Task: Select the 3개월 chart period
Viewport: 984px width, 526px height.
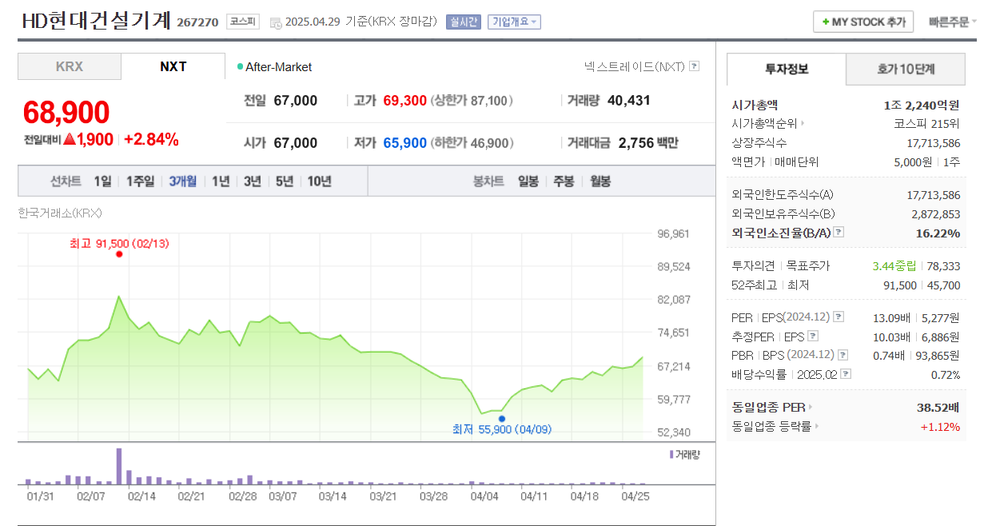Action: coord(183,181)
